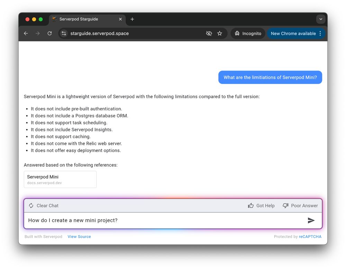Reload the page with the refresh icon
346x269 pixels.
[49, 33]
